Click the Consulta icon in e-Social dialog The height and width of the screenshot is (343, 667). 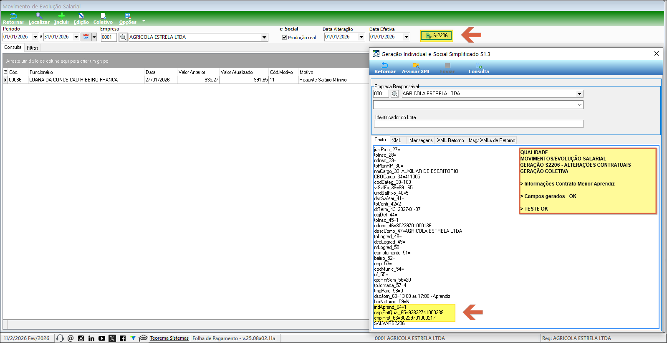pos(479,66)
